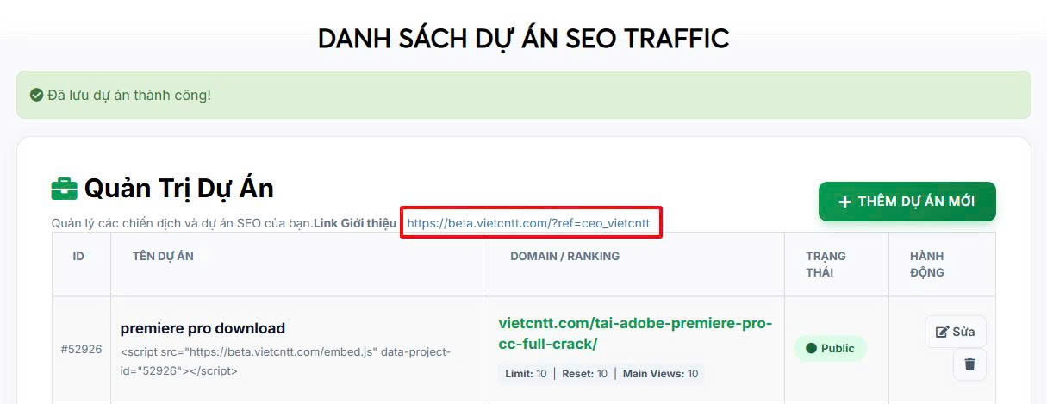
Task: Click the Sửa edit button for premiere pro download
Action: click(x=956, y=332)
